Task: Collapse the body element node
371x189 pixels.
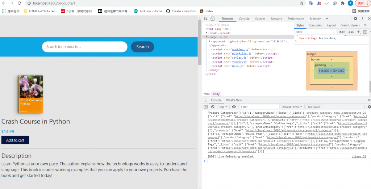Action: click(207, 37)
